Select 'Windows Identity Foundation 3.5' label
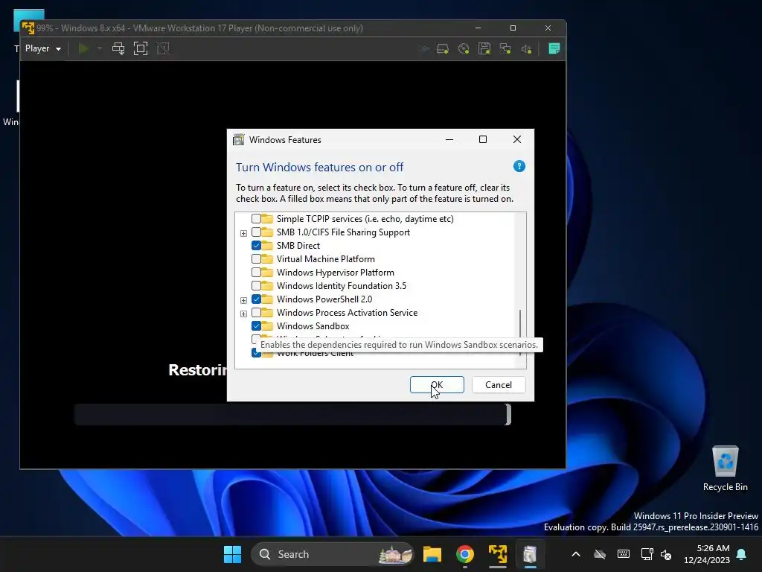This screenshot has height=572, width=762. [341, 285]
